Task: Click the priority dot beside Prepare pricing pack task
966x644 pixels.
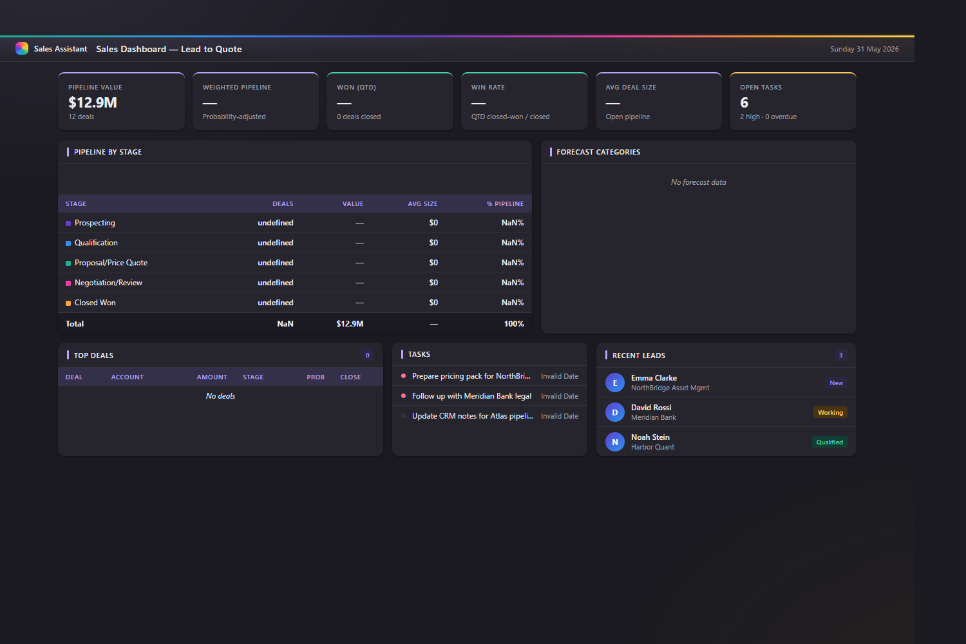Action: (x=403, y=376)
